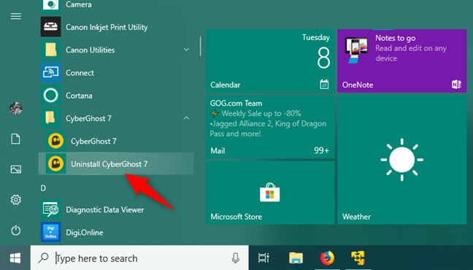Click the Power icon

(15, 231)
